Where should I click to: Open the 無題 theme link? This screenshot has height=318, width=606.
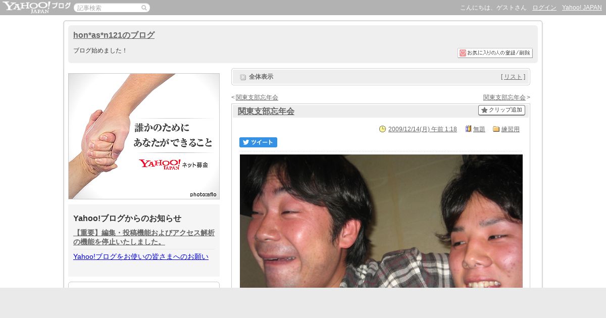tap(479, 129)
